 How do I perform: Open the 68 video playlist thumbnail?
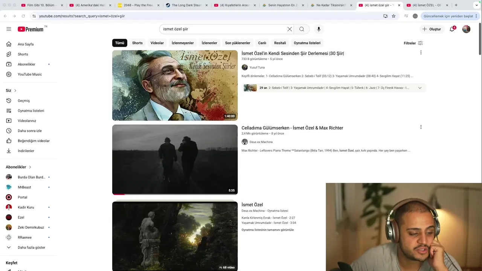175,236
